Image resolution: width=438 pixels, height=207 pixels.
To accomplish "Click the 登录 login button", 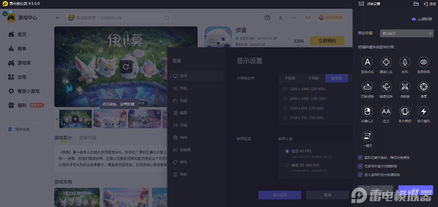I will pyautogui.click(x=308, y=18).
